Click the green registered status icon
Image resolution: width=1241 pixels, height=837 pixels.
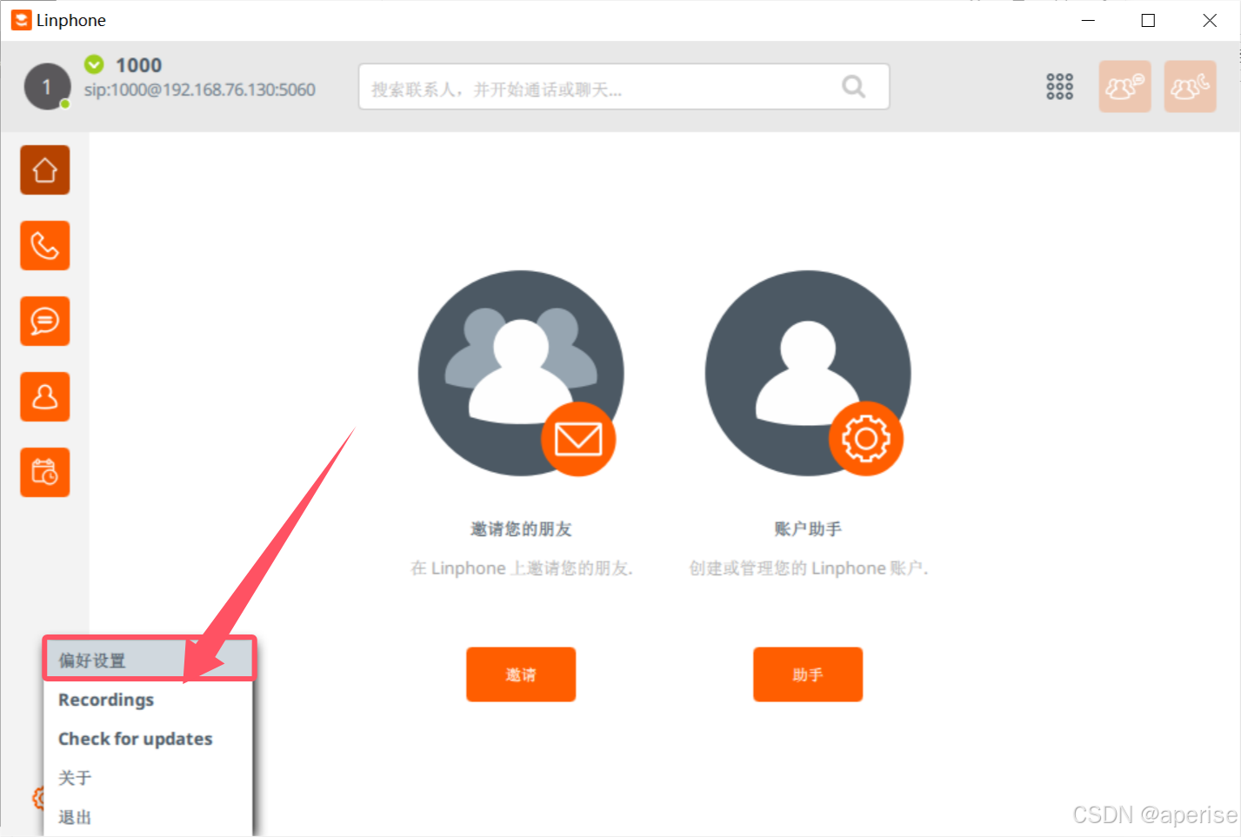(x=94, y=64)
